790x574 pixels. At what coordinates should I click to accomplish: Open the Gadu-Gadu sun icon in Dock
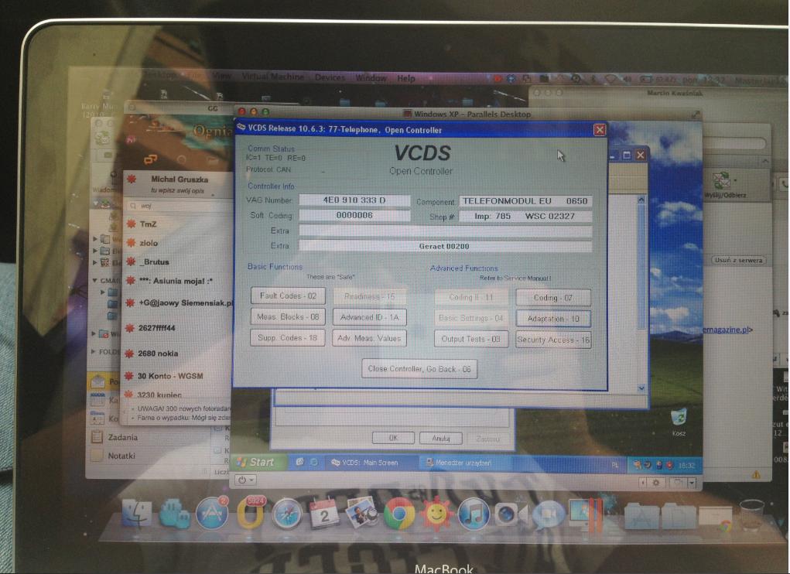(436, 514)
